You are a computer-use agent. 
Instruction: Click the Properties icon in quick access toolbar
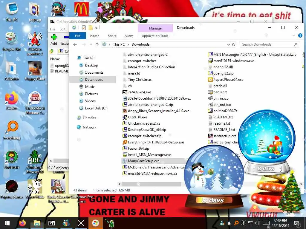coord(84,28)
